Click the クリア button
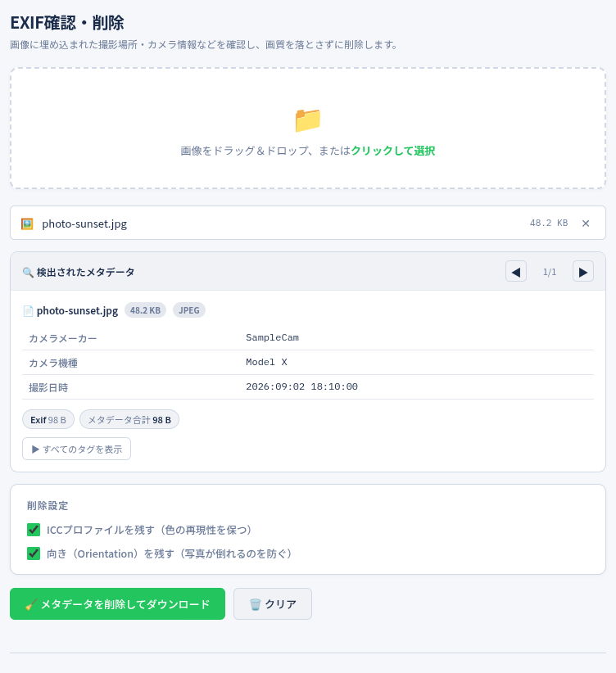The width and height of the screenshot is (616, 673). pyautogui.click(x=273, y=604)
